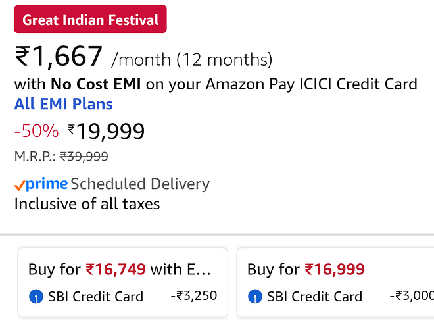Select SBI Credit Card text in first offer

click(x=95, y=297)
